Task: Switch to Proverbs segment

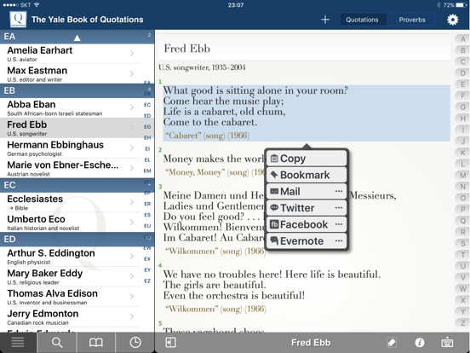Action: [412, 20]
